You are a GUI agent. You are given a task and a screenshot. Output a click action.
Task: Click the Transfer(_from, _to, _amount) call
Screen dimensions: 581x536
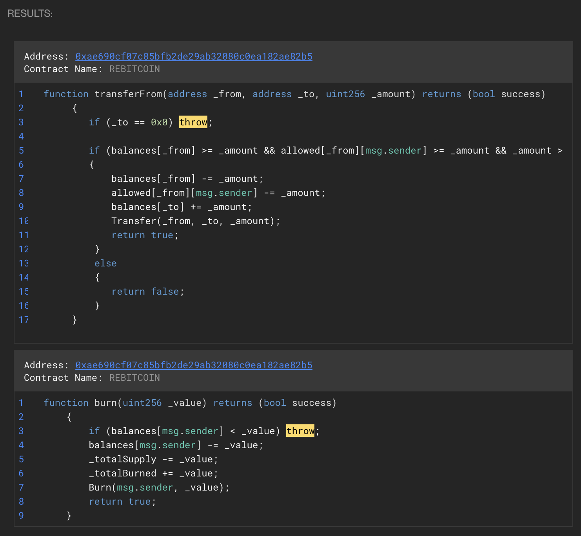pyautogui.click(x=195, y=221)
